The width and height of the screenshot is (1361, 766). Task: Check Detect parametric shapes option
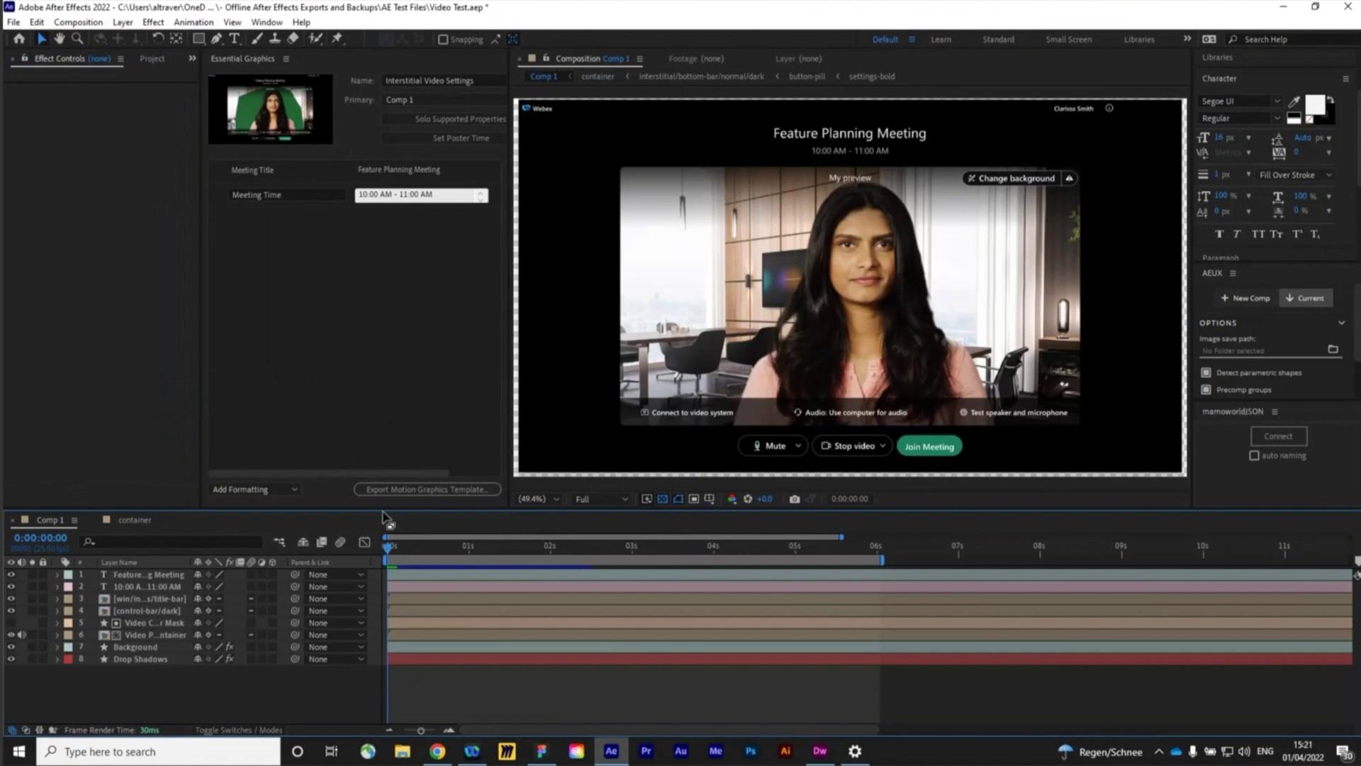[x=1206, y=373]
